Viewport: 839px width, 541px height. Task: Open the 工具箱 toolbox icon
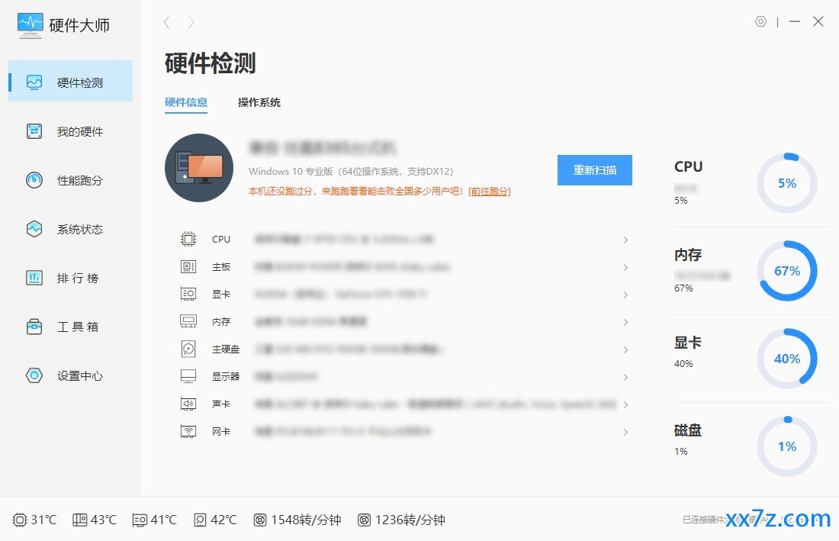34,327
